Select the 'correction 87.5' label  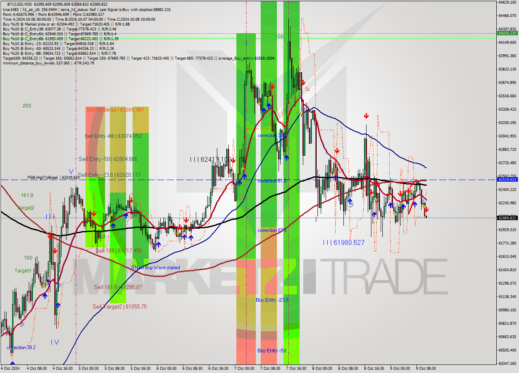272,230
